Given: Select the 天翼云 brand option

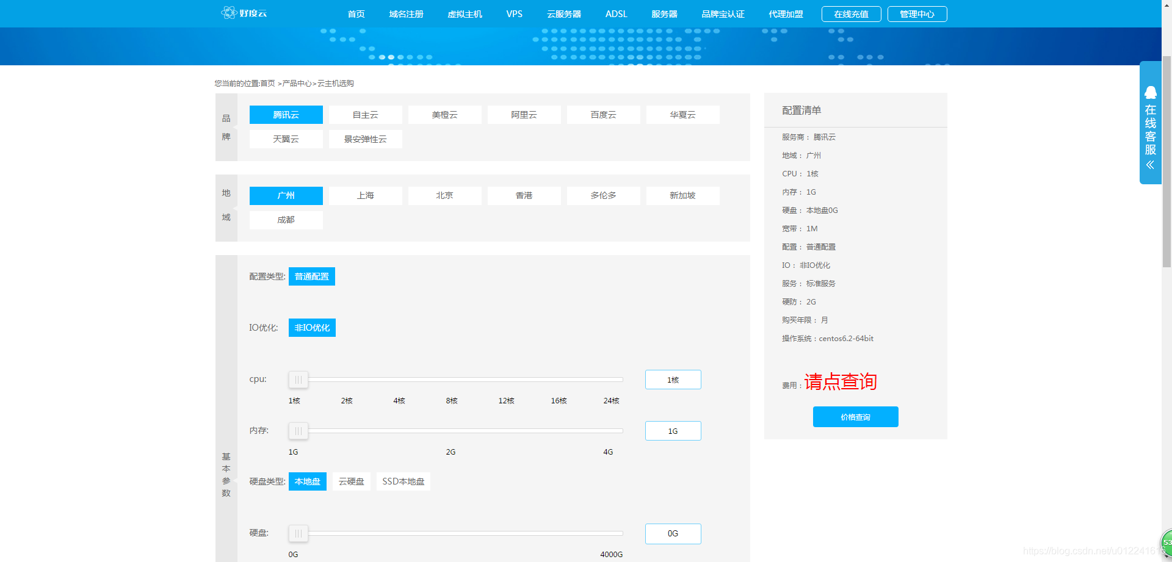Looking at the screenshot, I should (x=286, y=139).
